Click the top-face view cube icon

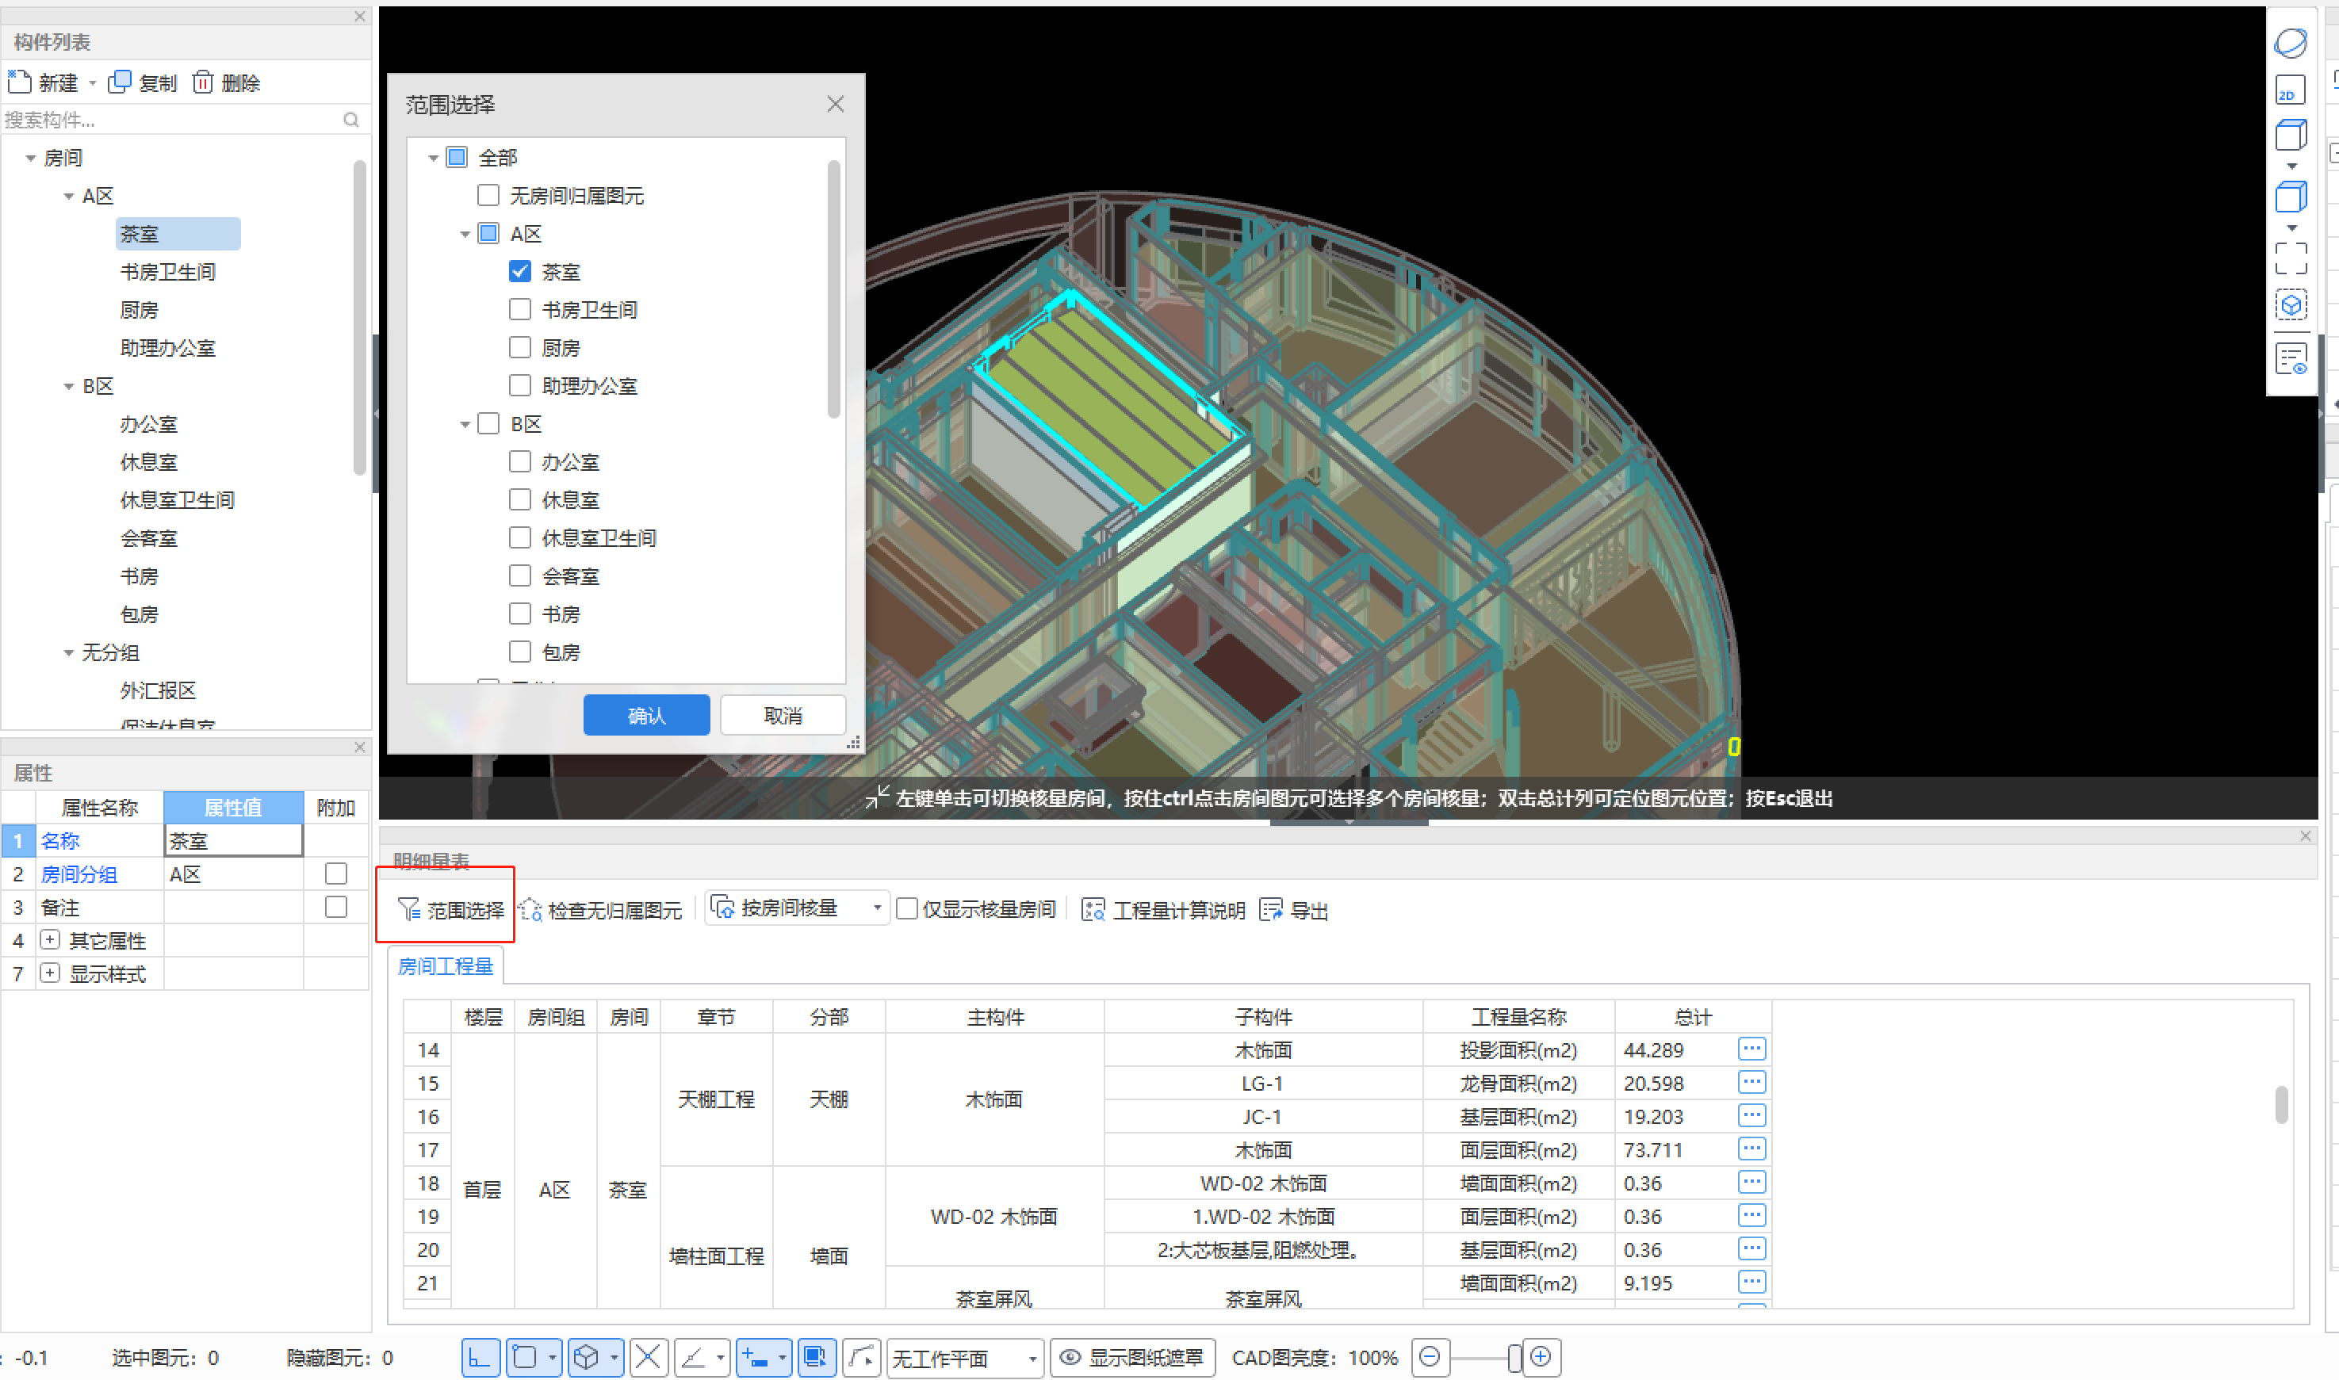coord(2290,136)
